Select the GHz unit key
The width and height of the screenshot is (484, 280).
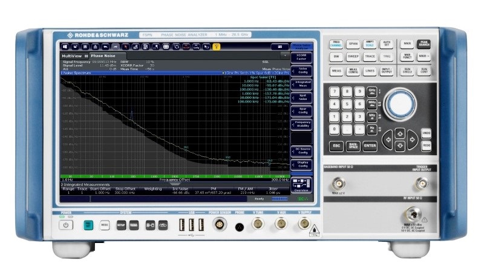pos(372,91)
